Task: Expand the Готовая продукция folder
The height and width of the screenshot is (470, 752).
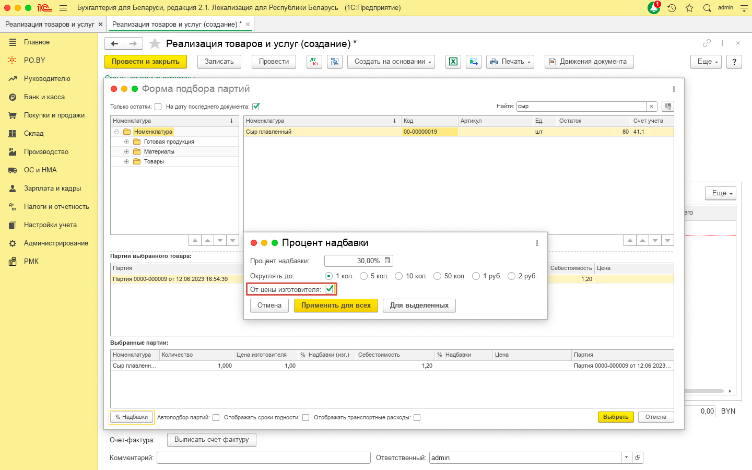Action: pyautogui.click(x=126, y=142)
